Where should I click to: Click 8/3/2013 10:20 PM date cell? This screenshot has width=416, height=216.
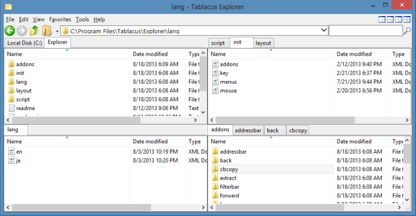pos(155,160)
